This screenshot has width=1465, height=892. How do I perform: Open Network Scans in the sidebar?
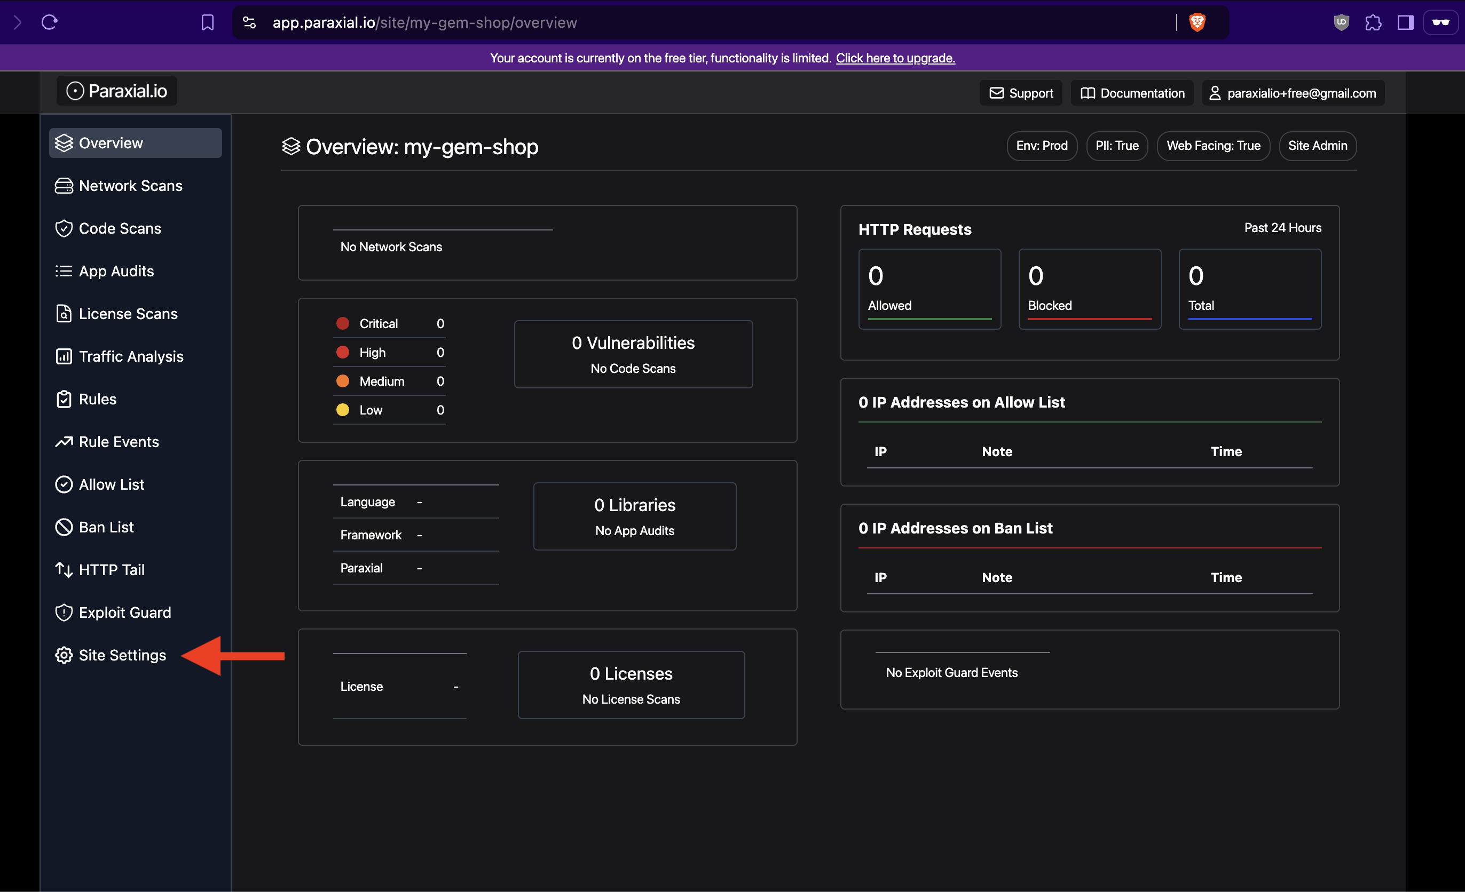click(x=136, y=186)
